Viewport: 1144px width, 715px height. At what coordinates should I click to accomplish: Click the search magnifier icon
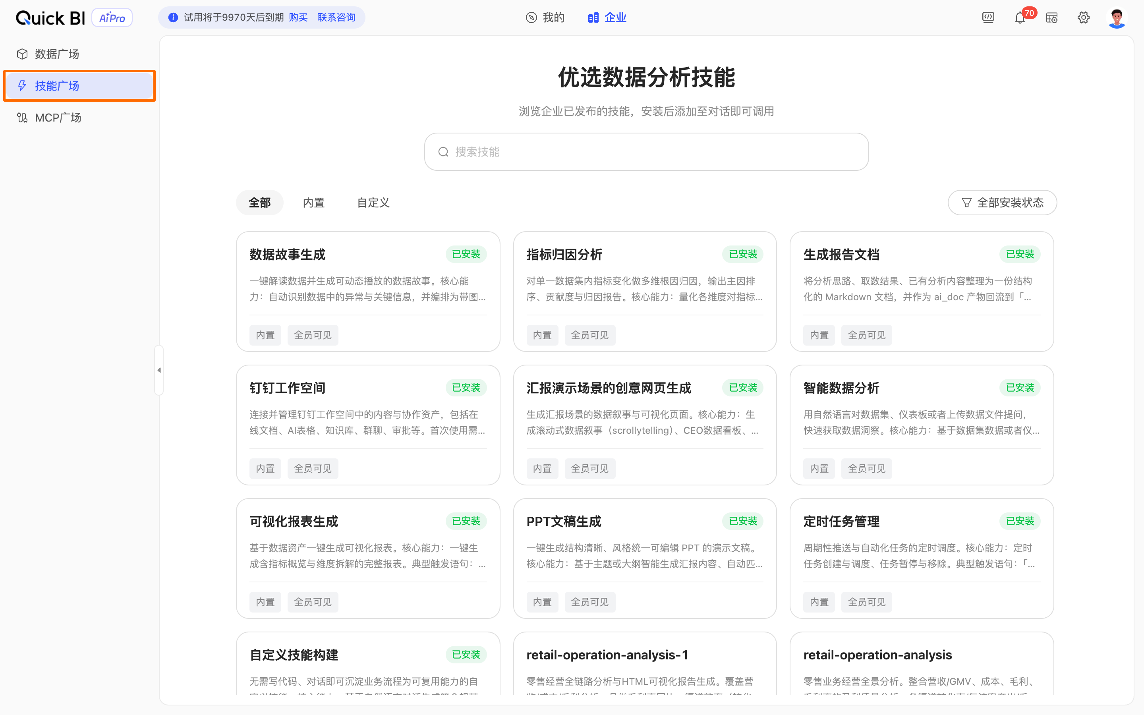pos(443,152)
